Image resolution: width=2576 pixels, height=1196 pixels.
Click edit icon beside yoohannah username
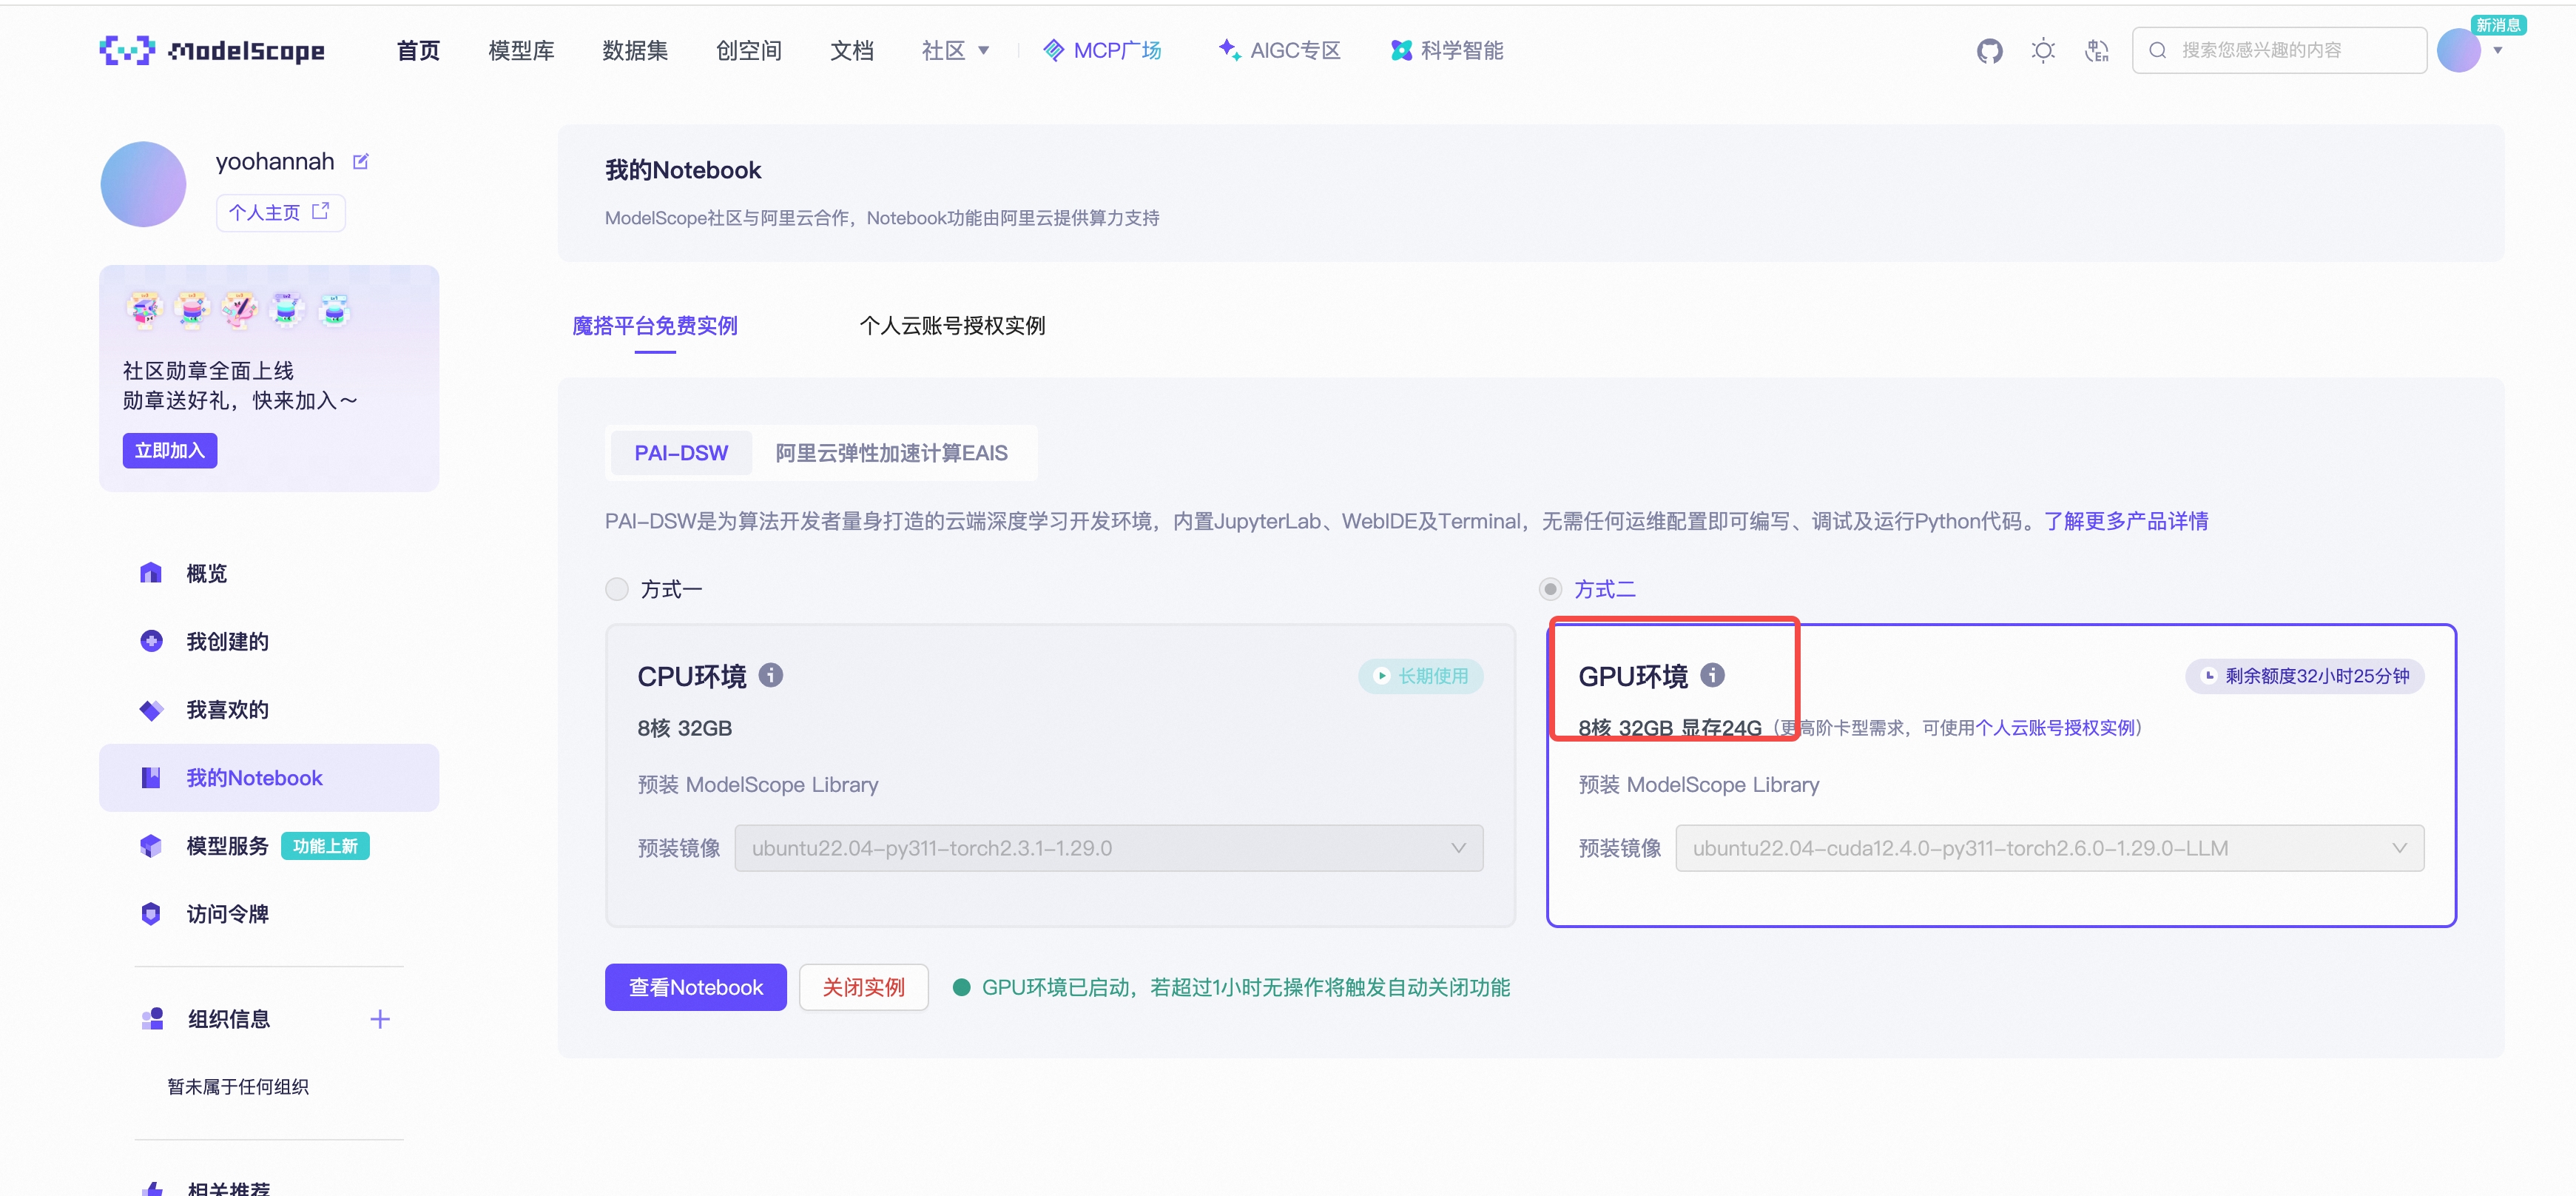point(361,162)
